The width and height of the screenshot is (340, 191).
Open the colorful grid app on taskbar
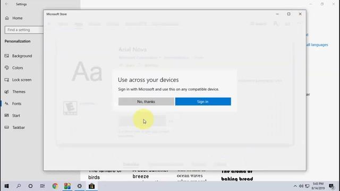coord(67,186)
